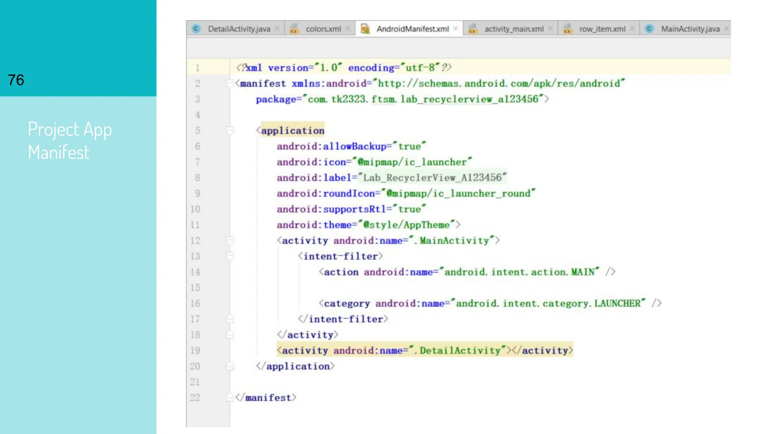Click the schemas.android.com namespace URL
Image resolution: width=772 pixels, height=434 pixels.
coord(498,83)
